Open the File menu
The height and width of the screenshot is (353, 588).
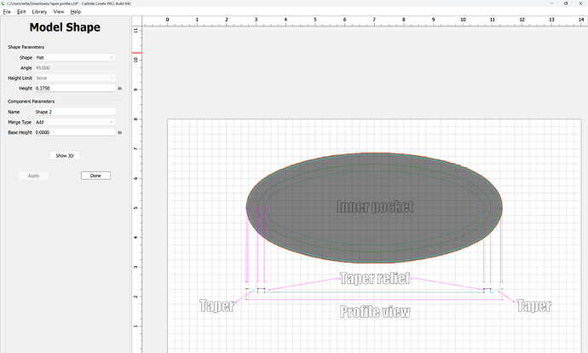(7, 12)
